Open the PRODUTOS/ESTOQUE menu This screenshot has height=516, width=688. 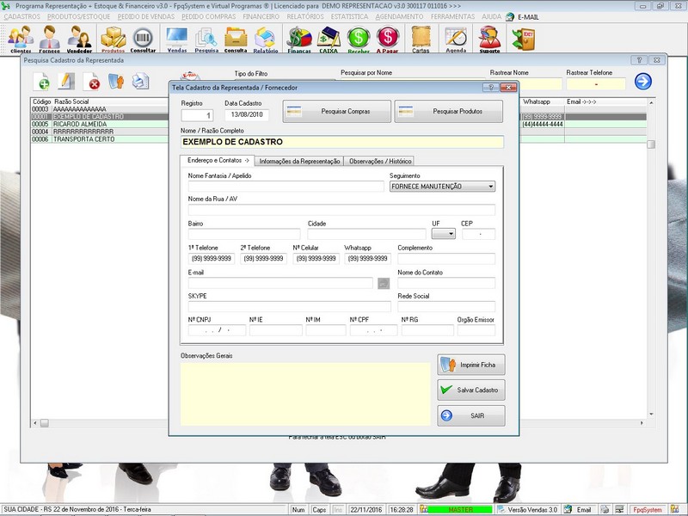(x=78, y=16)
